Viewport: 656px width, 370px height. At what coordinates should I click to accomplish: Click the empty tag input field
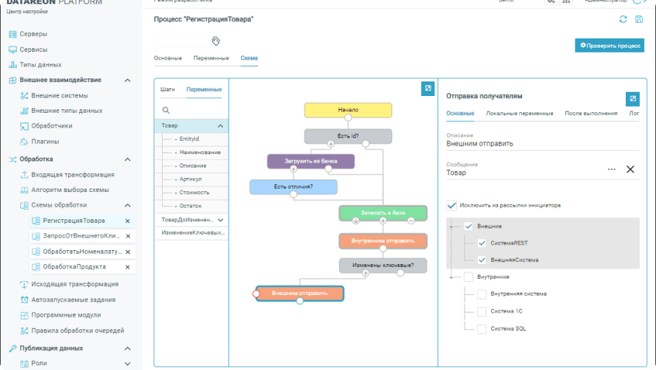click(181, 41)
